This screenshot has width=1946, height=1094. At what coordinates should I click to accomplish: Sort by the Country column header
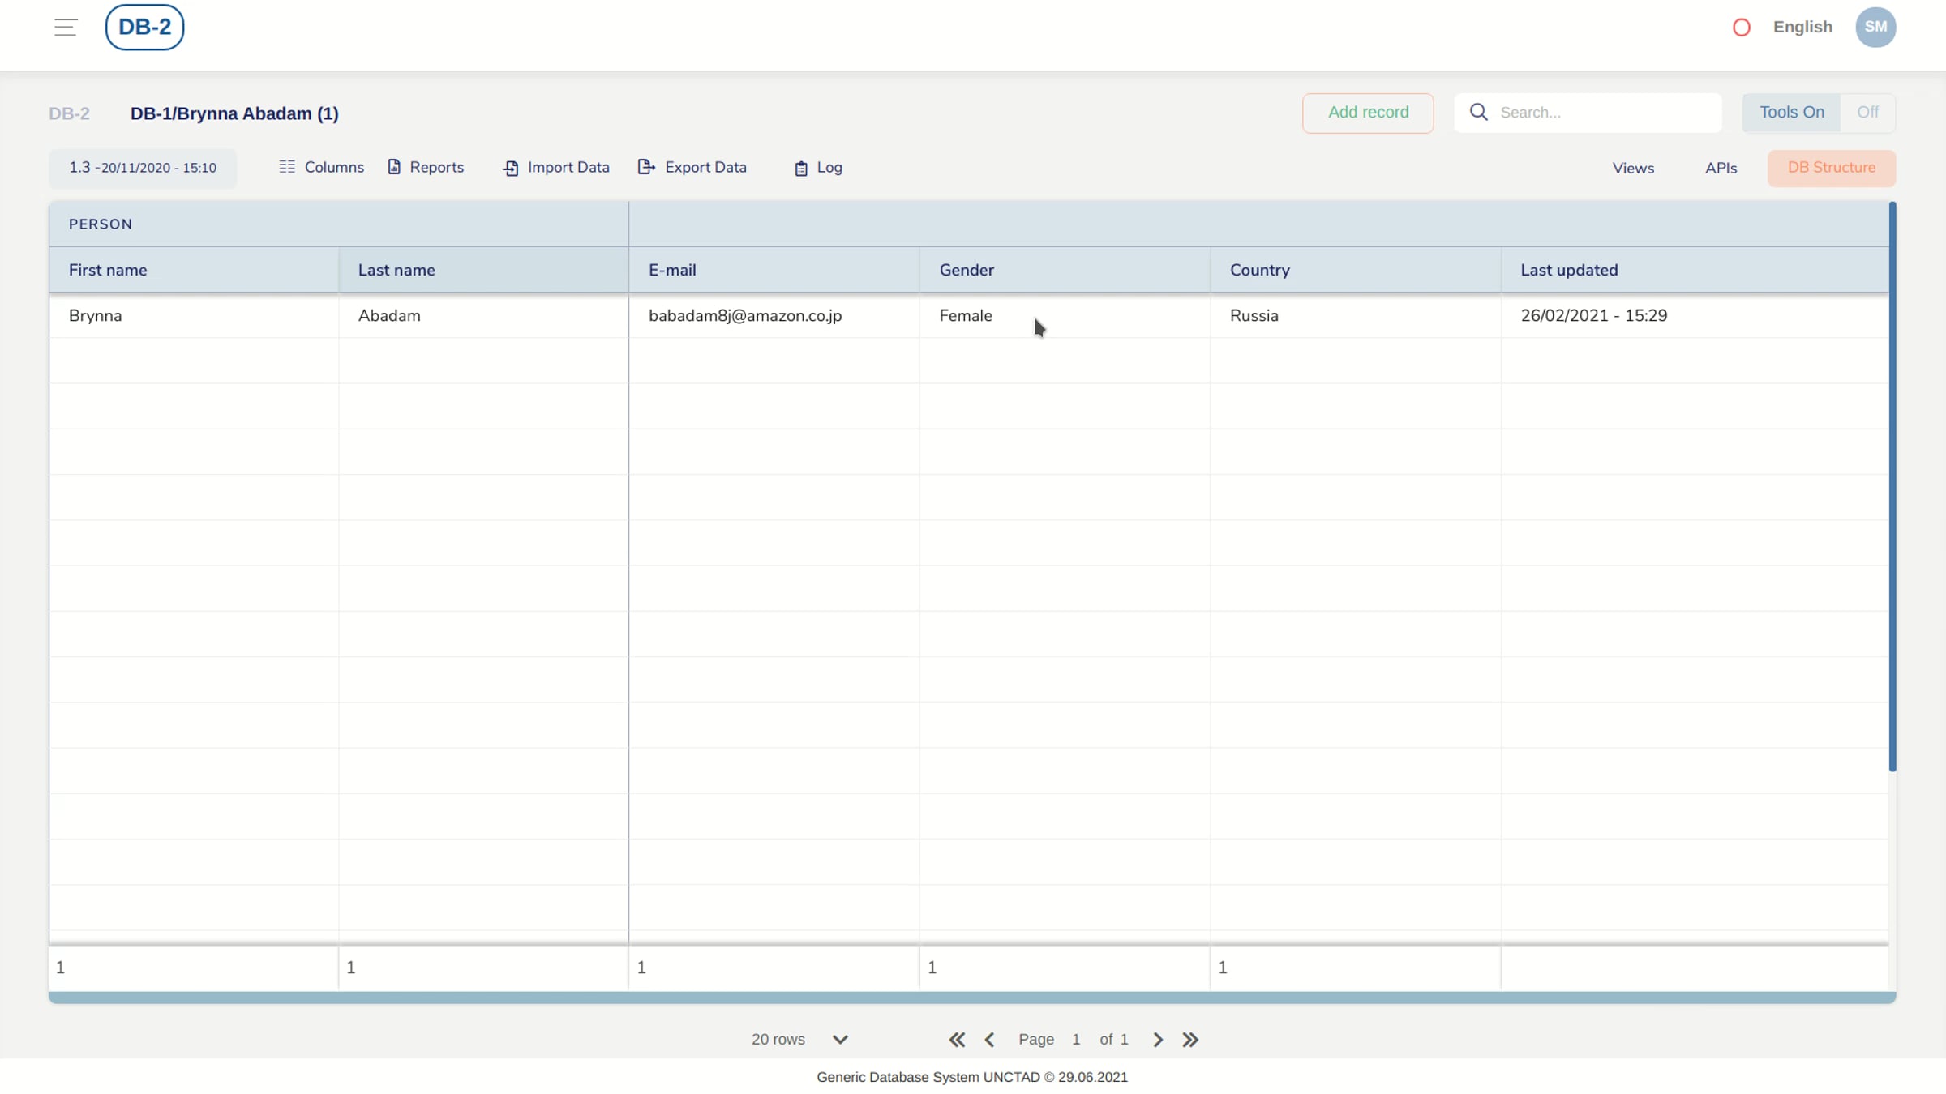pyautogui.click(x=1356, y=270)
